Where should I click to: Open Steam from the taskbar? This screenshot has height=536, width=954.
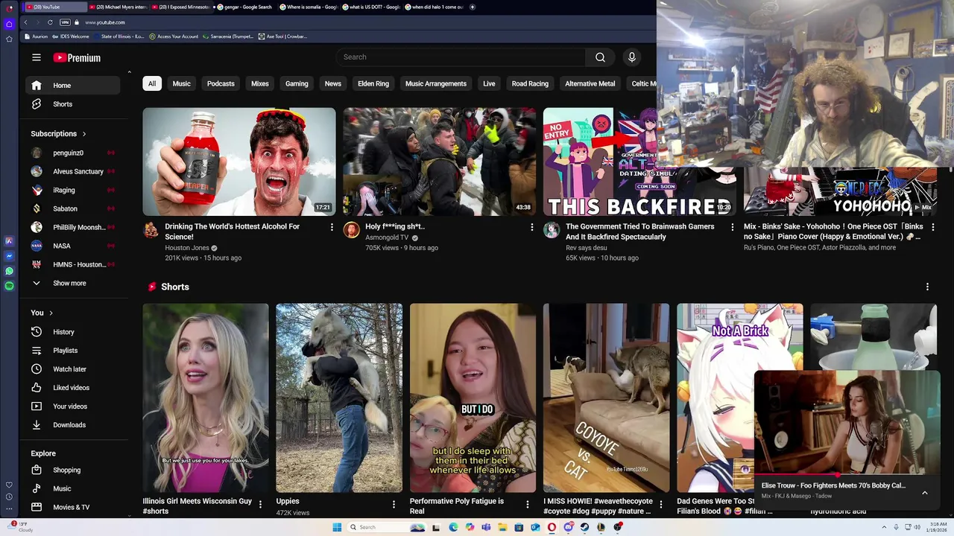pyautogui.click(x=584, y=527)
